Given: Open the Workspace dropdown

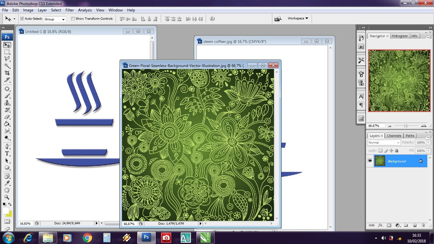Looking at the screenshot, I should tap(298, 18).
